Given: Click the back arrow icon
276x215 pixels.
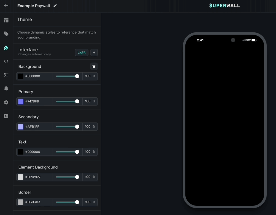Looking at the screenshot, I should (6, 6).
